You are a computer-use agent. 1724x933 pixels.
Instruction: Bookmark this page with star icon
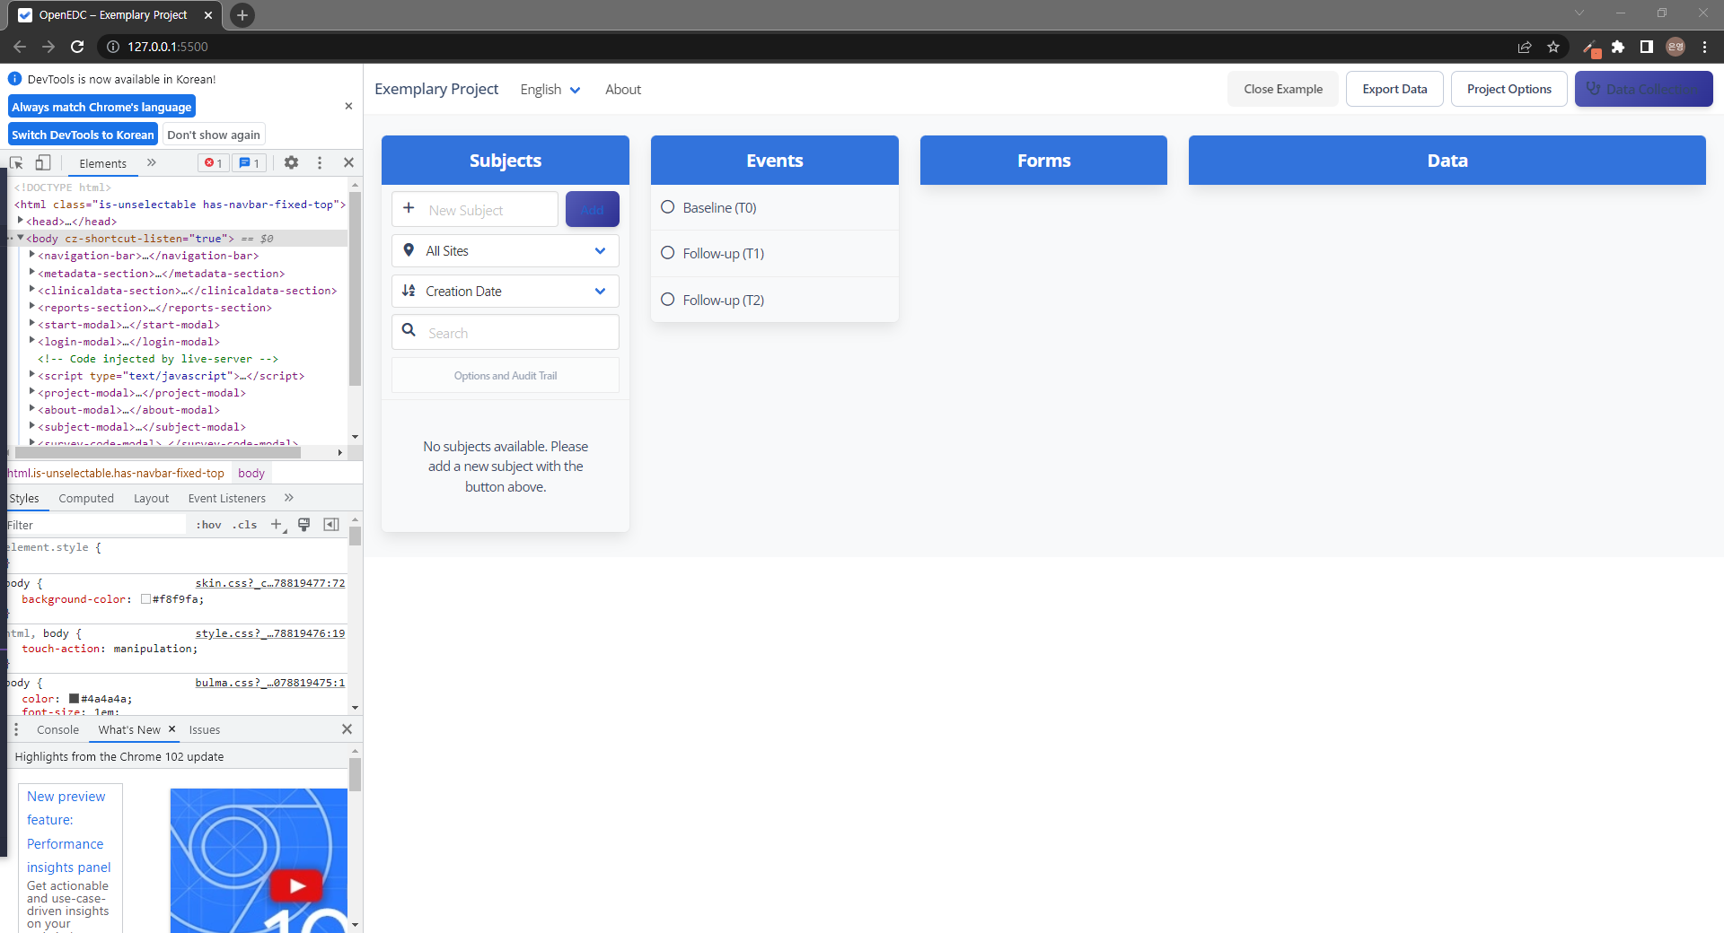[1553, 47]
